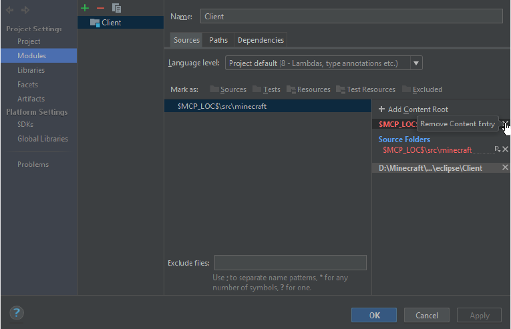Mark selected folder as Tests
511x329 pixels.
click(x=267, y=89)
